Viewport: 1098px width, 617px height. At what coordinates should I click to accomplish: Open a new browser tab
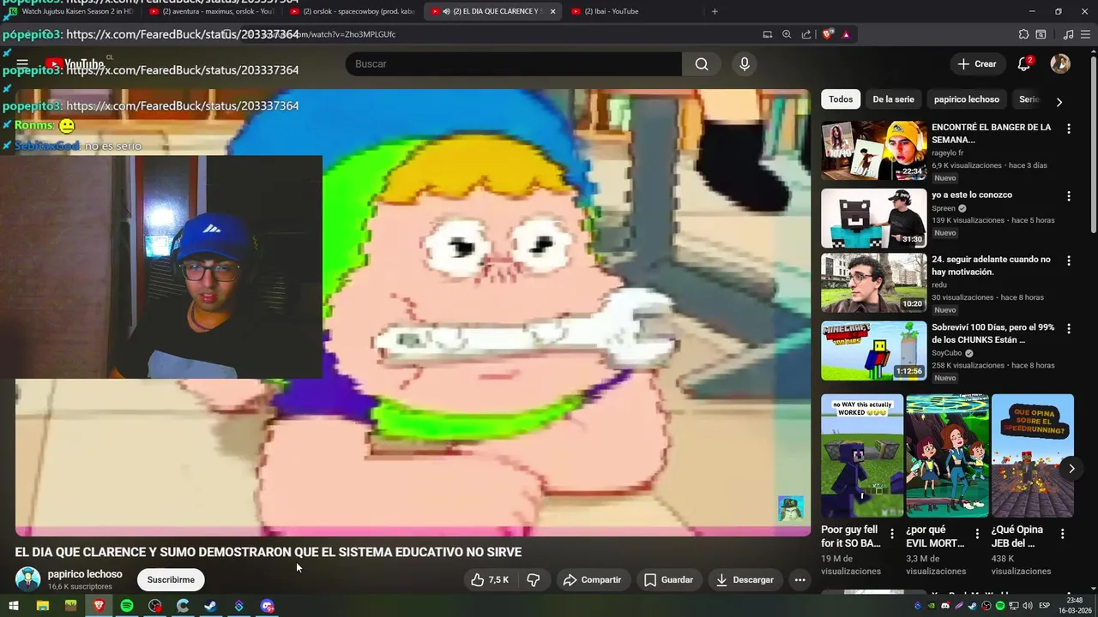[x=715, y=11]
